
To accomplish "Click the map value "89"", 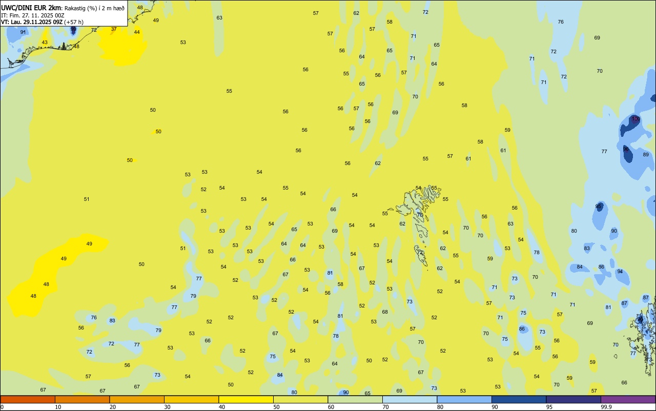I will tap(646, 155).
